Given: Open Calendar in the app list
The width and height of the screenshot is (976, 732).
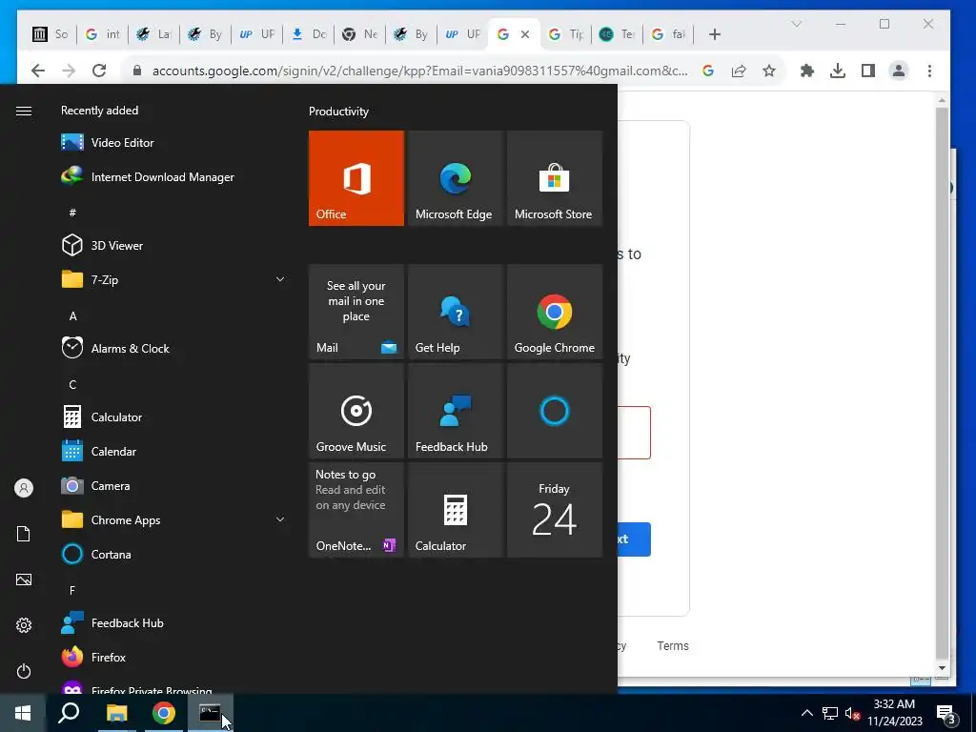Looking at the screenshot, I should pyautogui.click(x=174, y=451).
